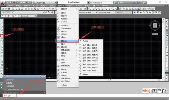Open the AutoCAD application menu logo
Viewport: 169px width, 100px height.
click(2, 3)
